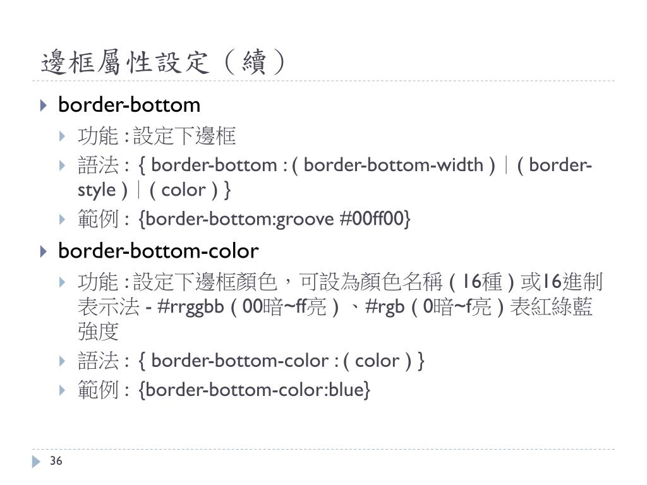Screen dimensions: 647x485
Task: Click the bullet before 範例 groove #00ff00 line
Action: [63, 219]
